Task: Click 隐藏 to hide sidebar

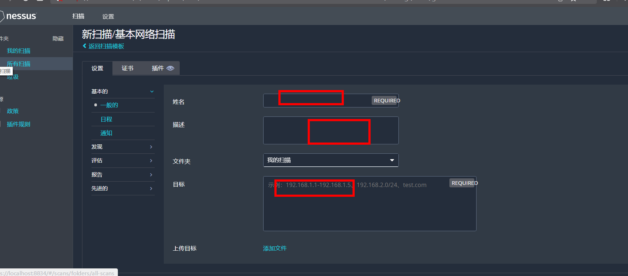Action: pos(58,38)
